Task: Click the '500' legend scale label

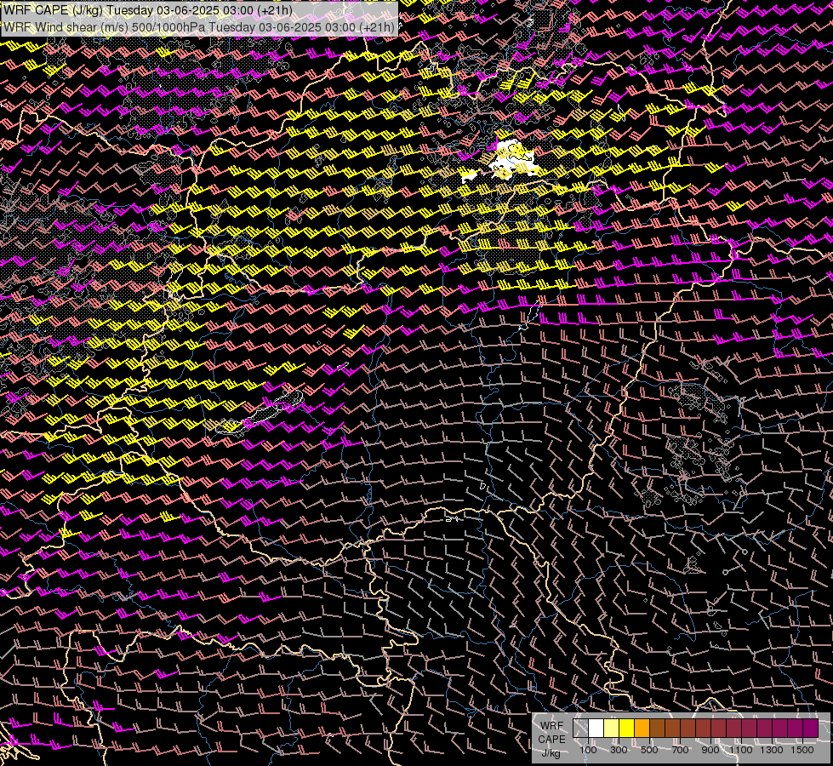Action: 649,750
